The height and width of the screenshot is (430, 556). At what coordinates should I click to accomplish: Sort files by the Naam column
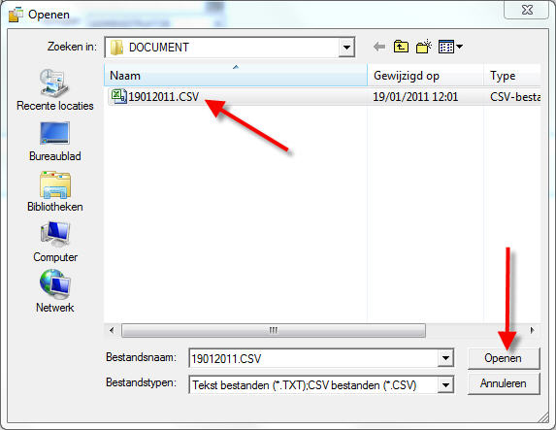tap(236, 75)
